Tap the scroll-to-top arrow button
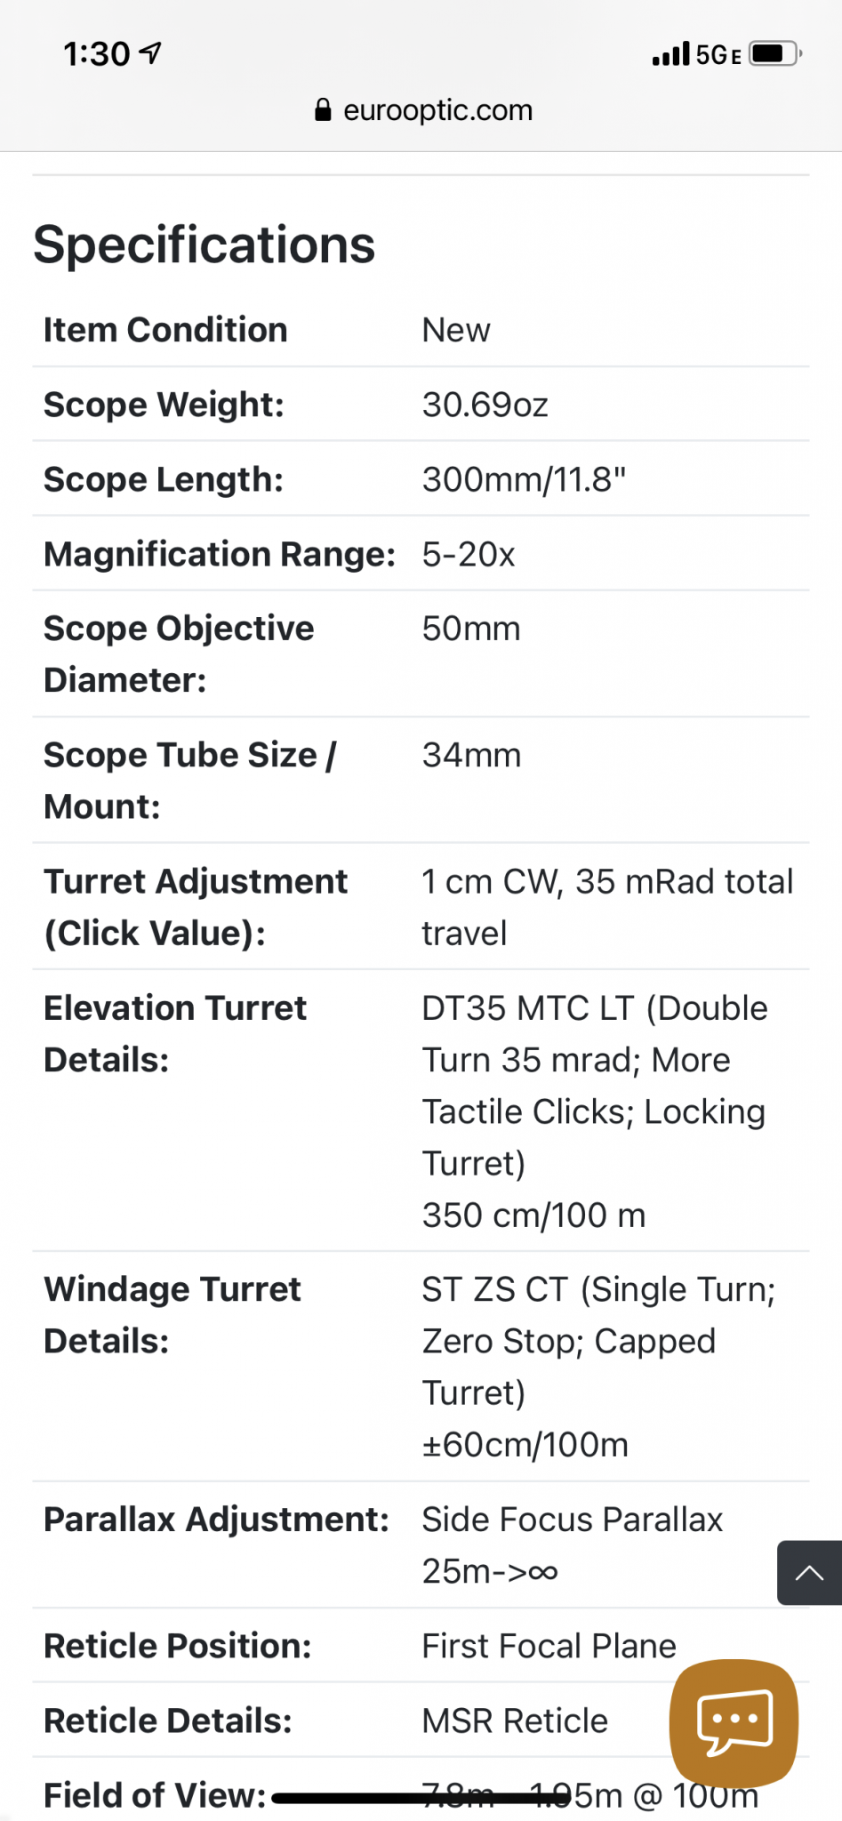 click(809, 1573)
